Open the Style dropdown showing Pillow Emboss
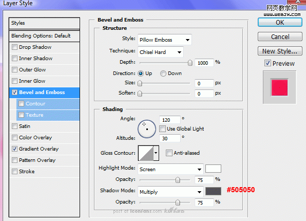This screenshot has width=306, height=221. click(164, 40)
